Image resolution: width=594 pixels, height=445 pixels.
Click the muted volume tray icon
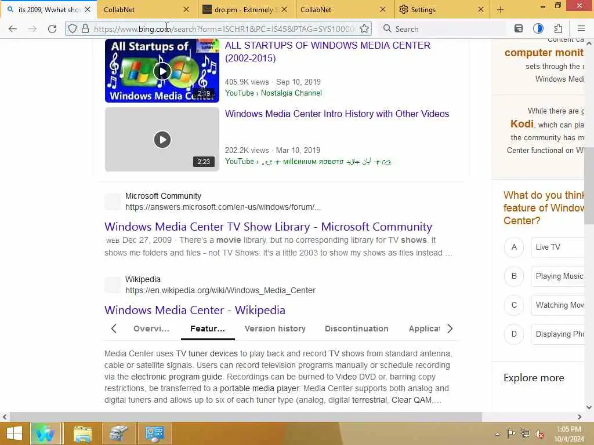coord(539,434)
